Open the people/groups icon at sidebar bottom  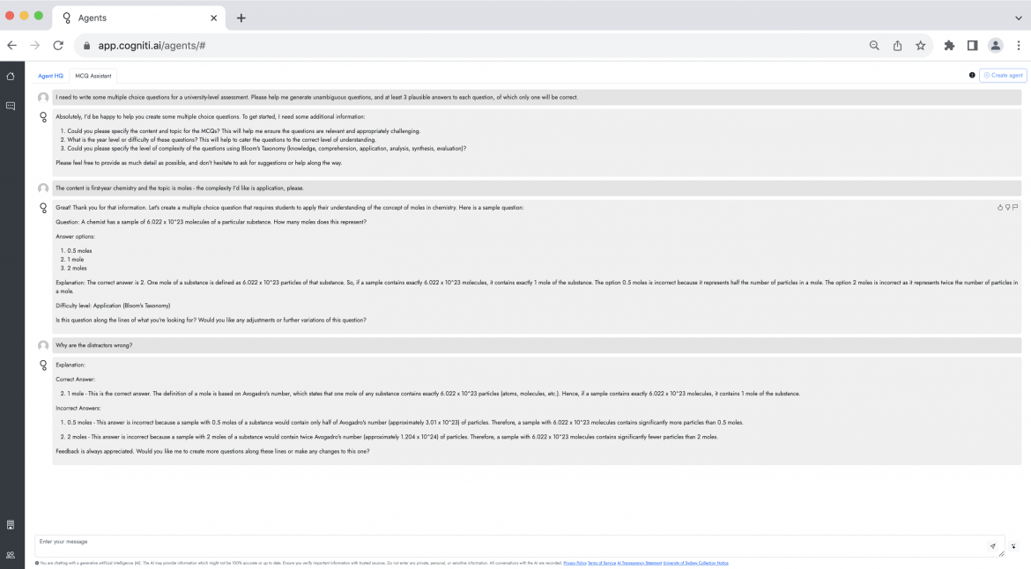(x=10, y=555)
